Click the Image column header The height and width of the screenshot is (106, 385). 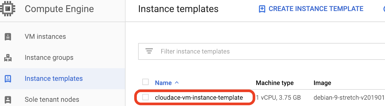click(322, 83)
